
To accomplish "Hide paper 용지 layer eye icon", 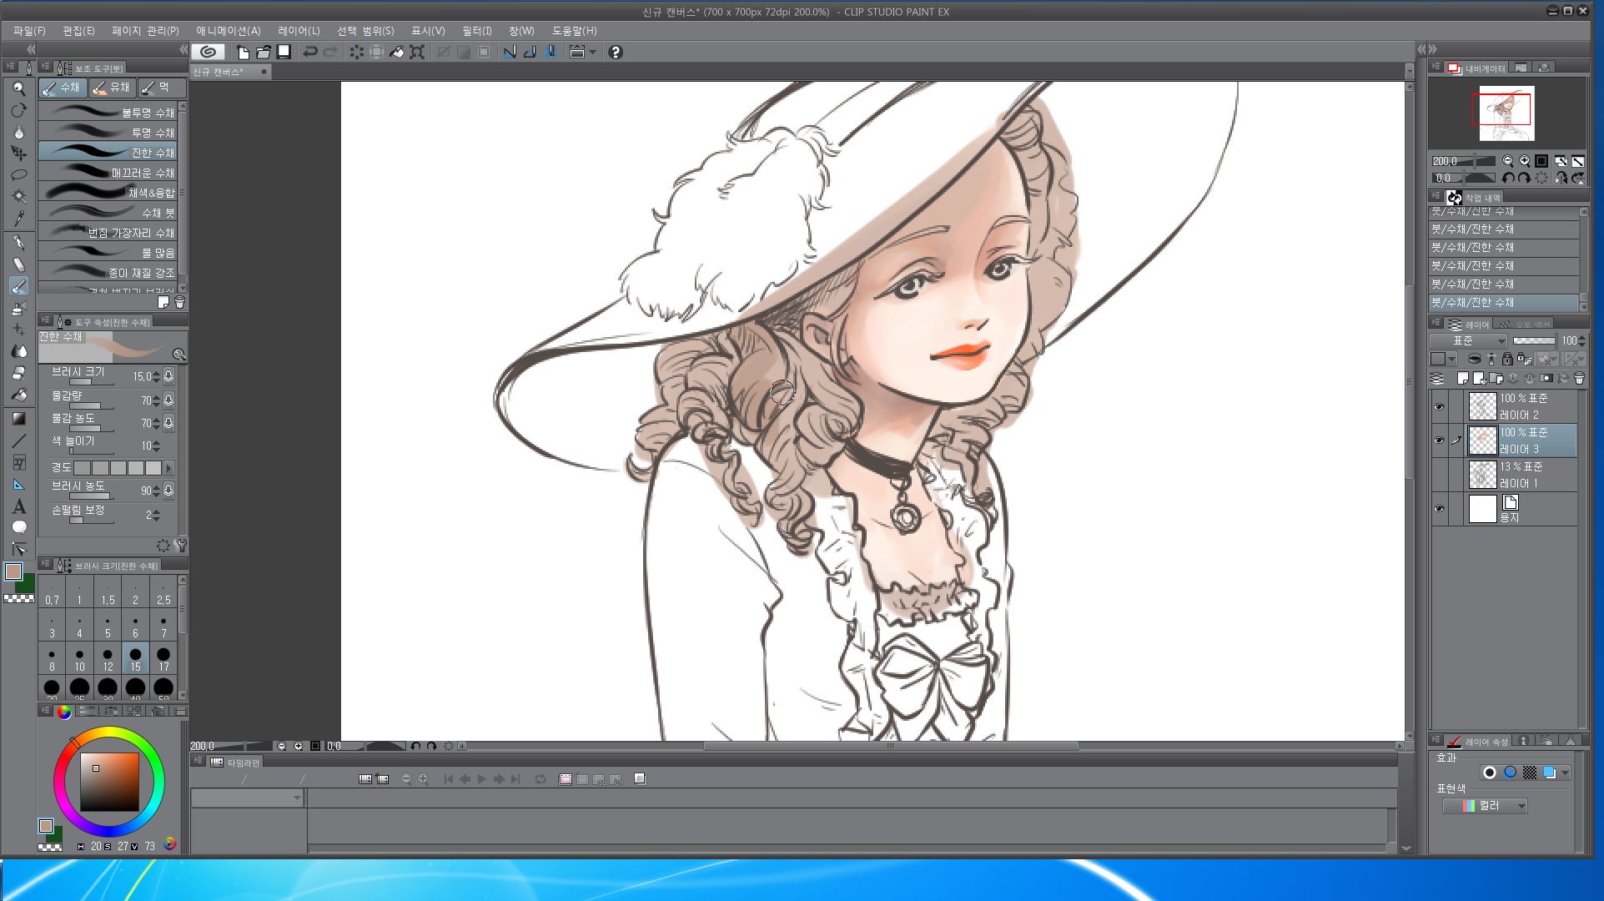I will (x=1439, y=509).
